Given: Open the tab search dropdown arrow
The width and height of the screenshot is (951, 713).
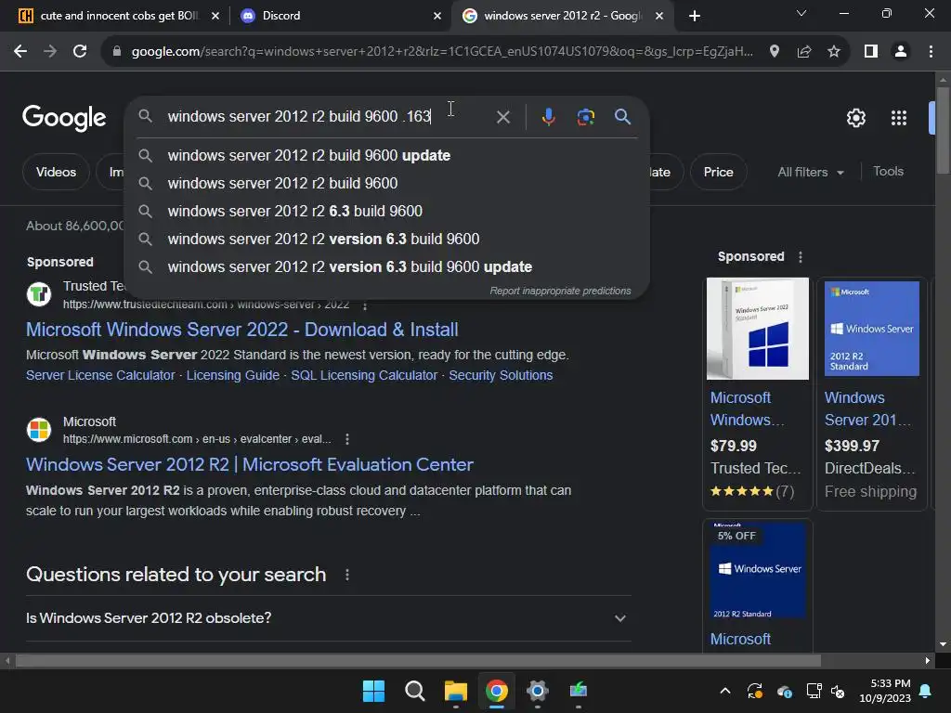Looking at the screenshot, I should point(801,13).
